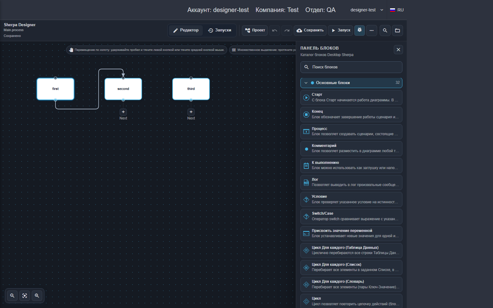This screenshot has height=308, width=493.
Task: Click the redo arrow icon
Action: pyautogui.click(x=287, y=30)
